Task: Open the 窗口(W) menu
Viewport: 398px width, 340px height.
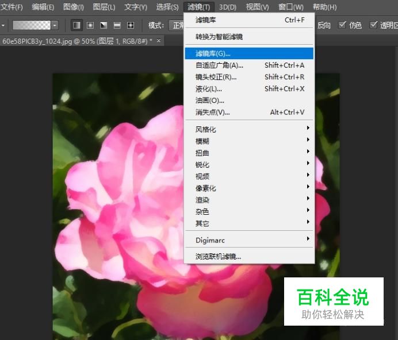Action: (291, 7)
